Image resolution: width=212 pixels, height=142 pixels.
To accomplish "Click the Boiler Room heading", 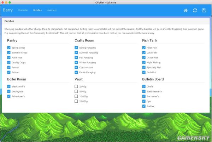I will tap(17, 79).
